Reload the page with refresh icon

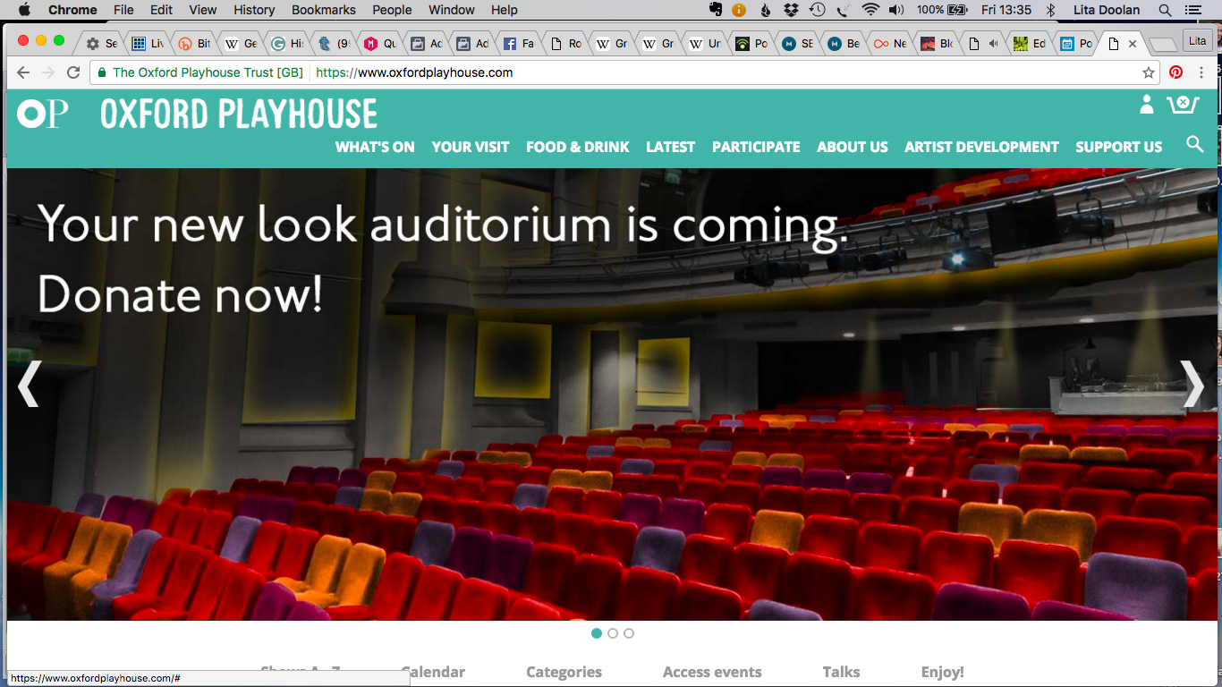(x=73, y=72)
